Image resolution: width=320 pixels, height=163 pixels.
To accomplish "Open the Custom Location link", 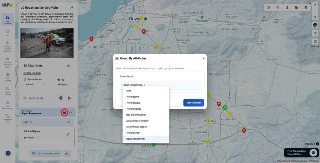I will pyautogui.click(x=32, y=73).
